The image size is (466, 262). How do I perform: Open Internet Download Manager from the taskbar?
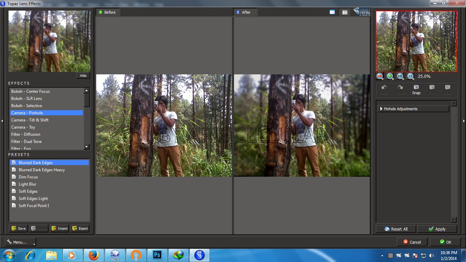(178, 255)
